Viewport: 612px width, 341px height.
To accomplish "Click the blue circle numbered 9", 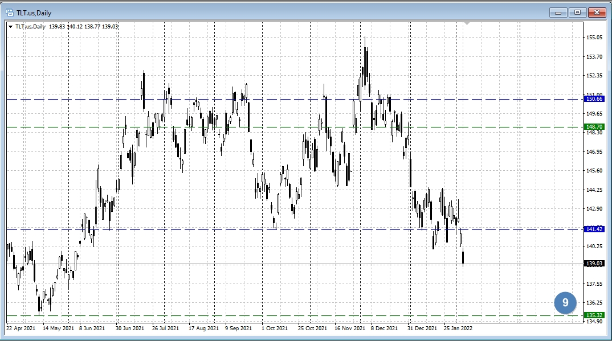I will [565, 303].
